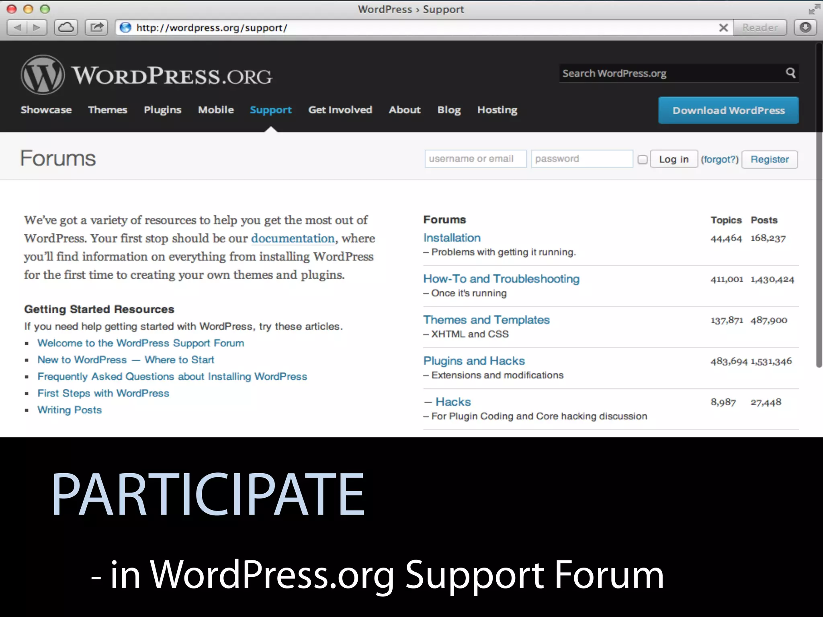Click the (forgot?) link
823x617 pixels.
720,159
